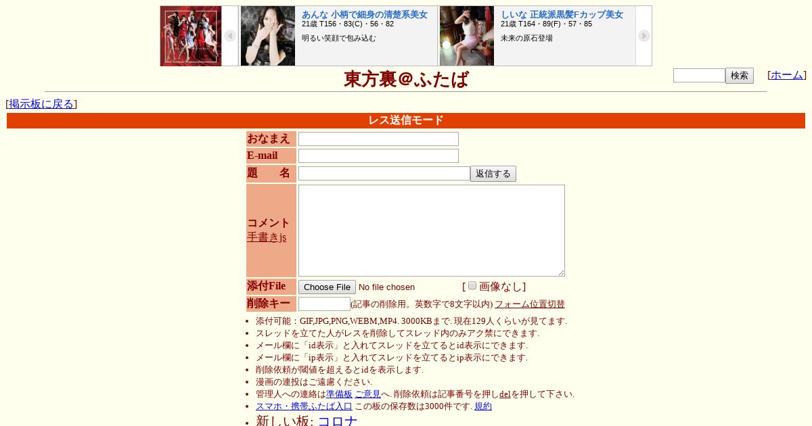Image resolution: width=812 pixels, height=426 pixels.
Task: Click フォーム位置切替 link
Action: (x=530, y=304)
